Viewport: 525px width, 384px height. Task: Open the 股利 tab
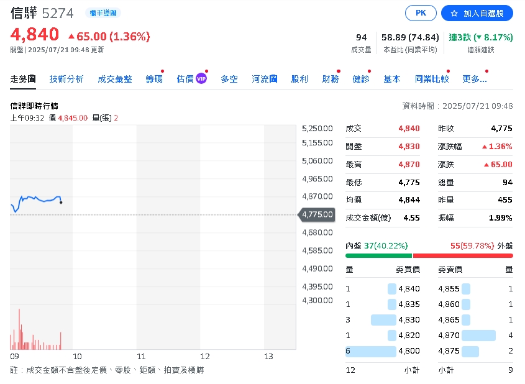(x=300, y=79)
